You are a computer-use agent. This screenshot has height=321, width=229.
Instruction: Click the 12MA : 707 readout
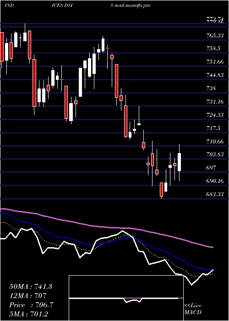[x=28, y=296]
